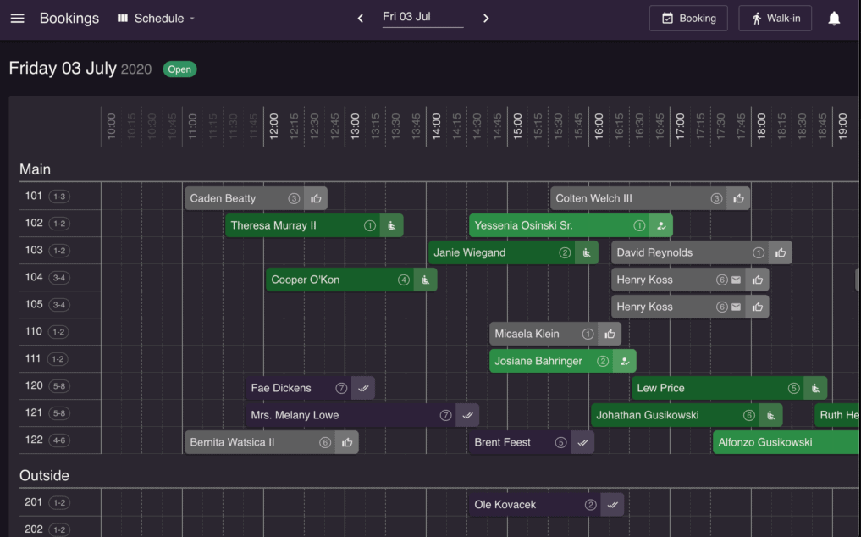Go to previous day arrow

tap(360, 18)
